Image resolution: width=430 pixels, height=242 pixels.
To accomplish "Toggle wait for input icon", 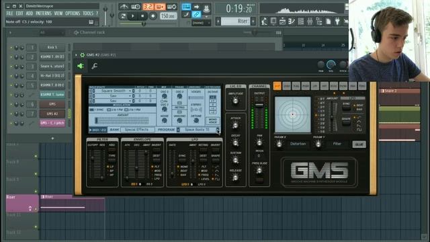I will [x=136, y=7].
